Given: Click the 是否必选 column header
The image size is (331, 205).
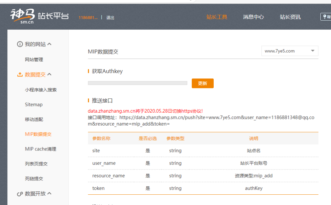Looking at the screenshot, I should point(148,138).
